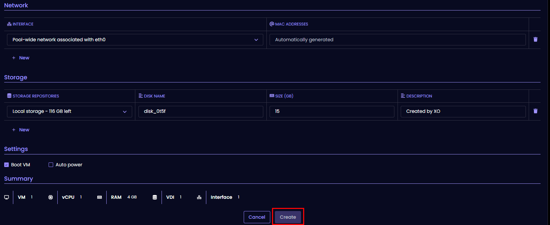Screen dimensions: 550x225
Task: Click the VM monitor icon in Summary
Action: tap(7, 197)
